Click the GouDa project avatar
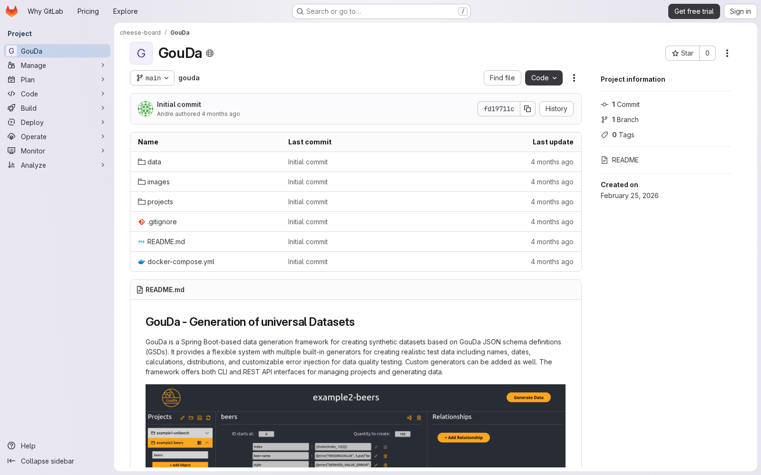 pyautogui.click(x=141, y=53)
